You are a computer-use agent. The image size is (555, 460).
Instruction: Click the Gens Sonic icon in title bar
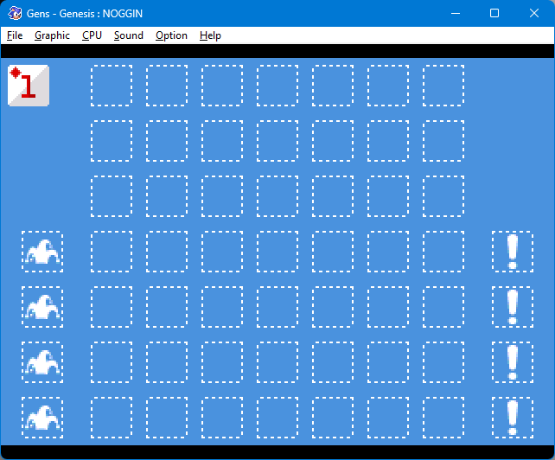tap(15, 14)
